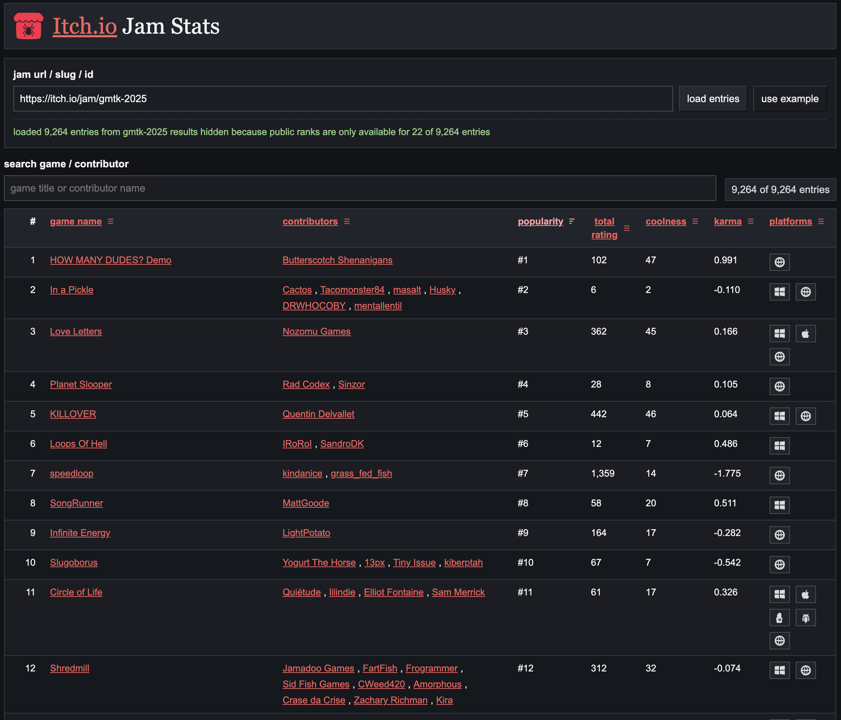Click the Windows platform icon for SongRunner

click(779, 505)
